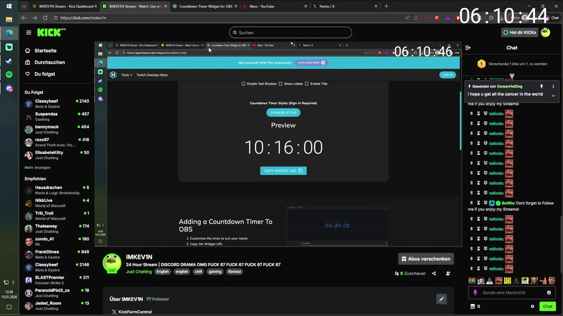This screenshot has height=316, width=563.
Task: Click the BotRix username in chat
Action: [508, 203]
